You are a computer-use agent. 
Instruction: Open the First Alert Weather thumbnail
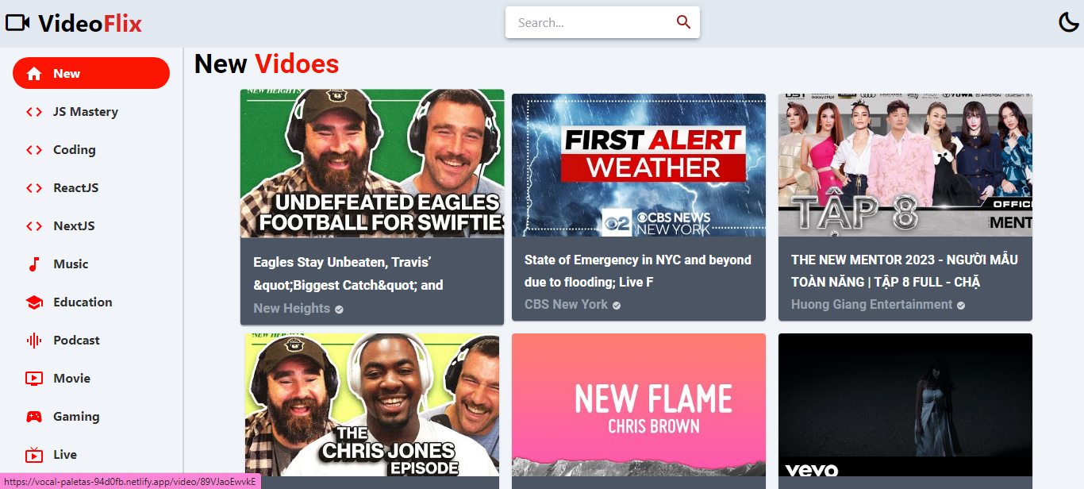[x=639, y=164]
